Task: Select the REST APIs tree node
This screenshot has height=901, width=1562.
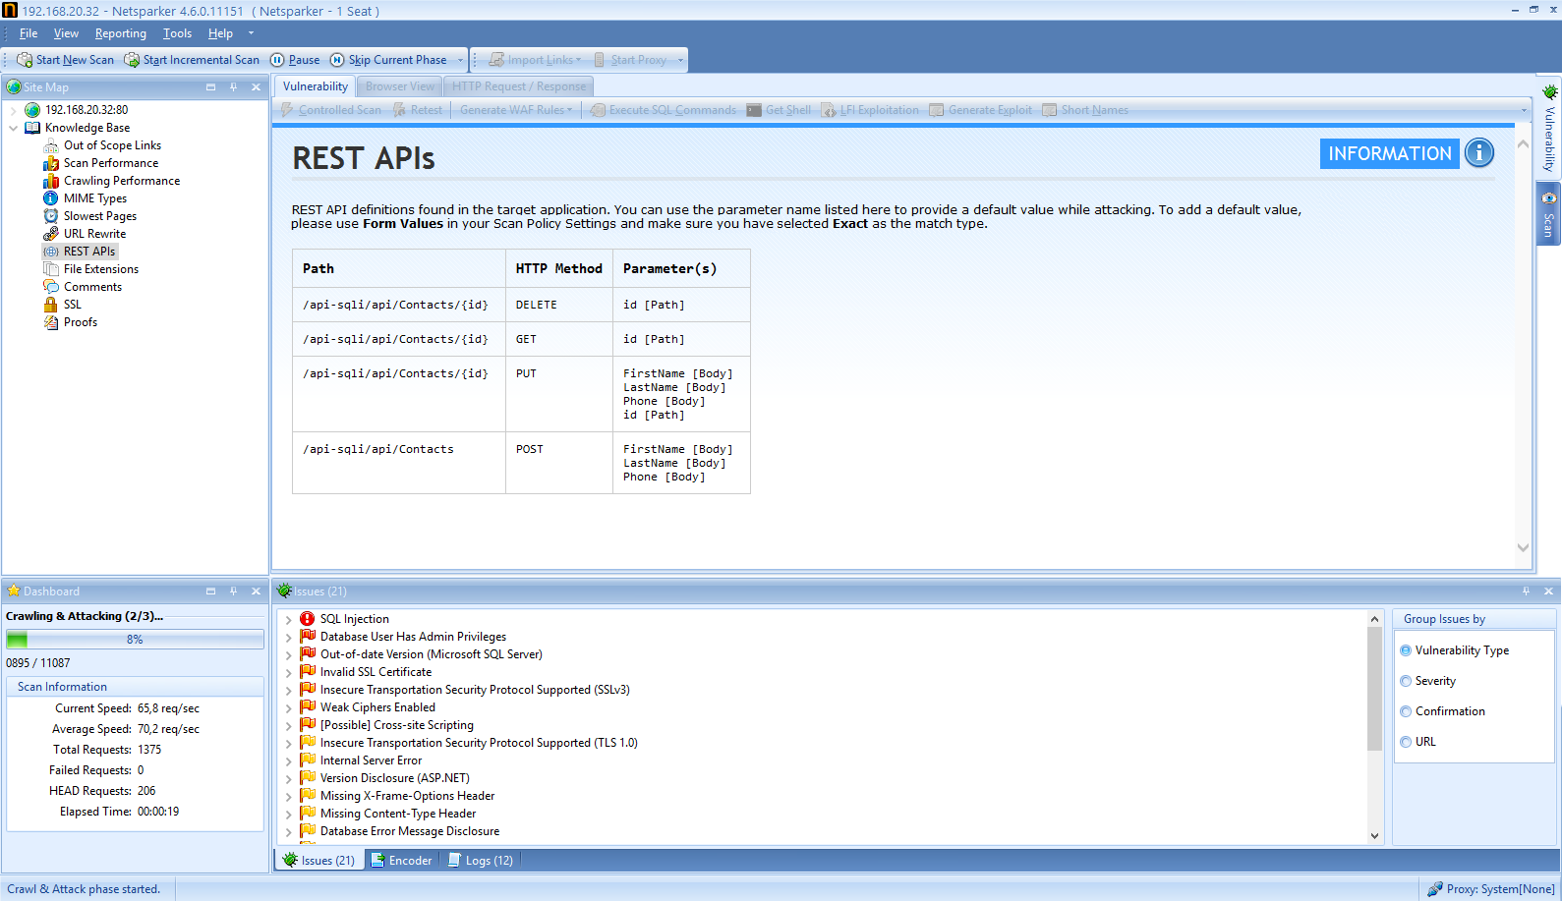Action: click(89, 252)
